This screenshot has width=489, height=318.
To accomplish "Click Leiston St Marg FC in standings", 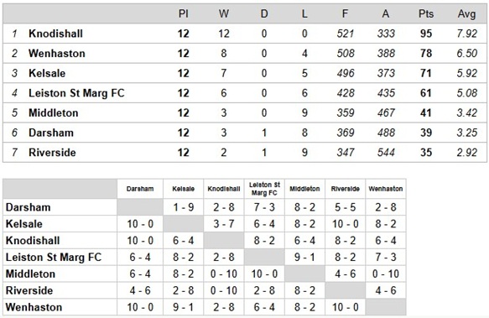I will 76,93.
